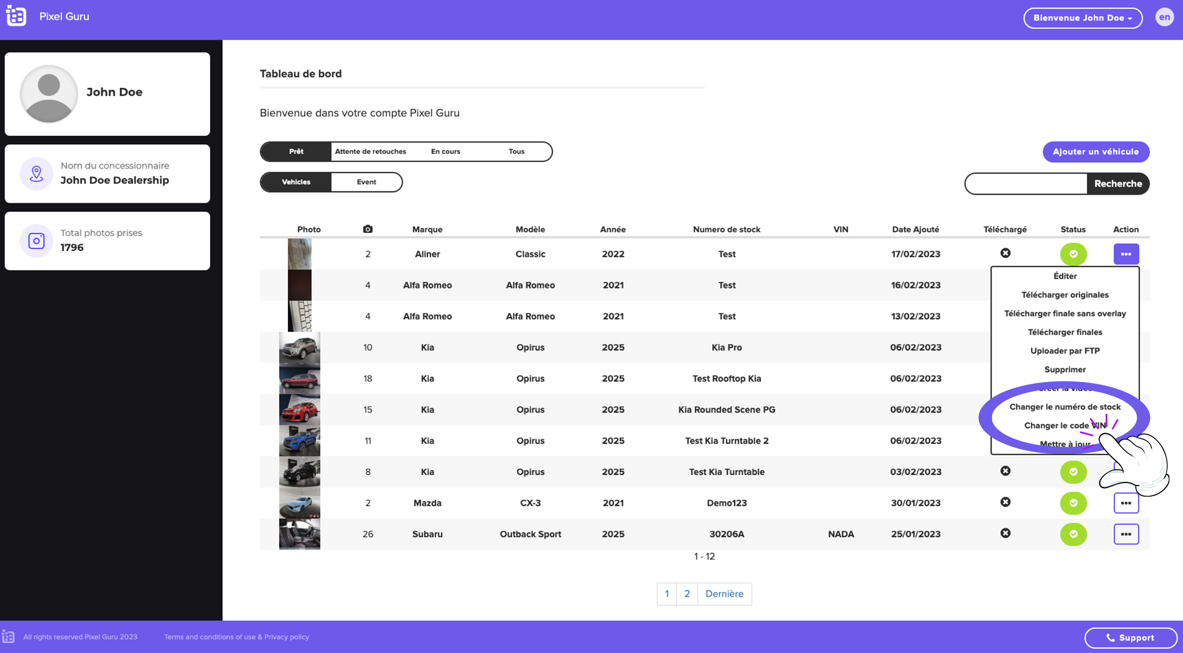Viewport: 1183px width, 653px height.
Task: Choose Changer le numéro de stock
Action: [x=1064, y=407]
